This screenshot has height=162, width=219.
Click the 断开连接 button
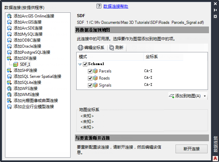click(192, 149)
